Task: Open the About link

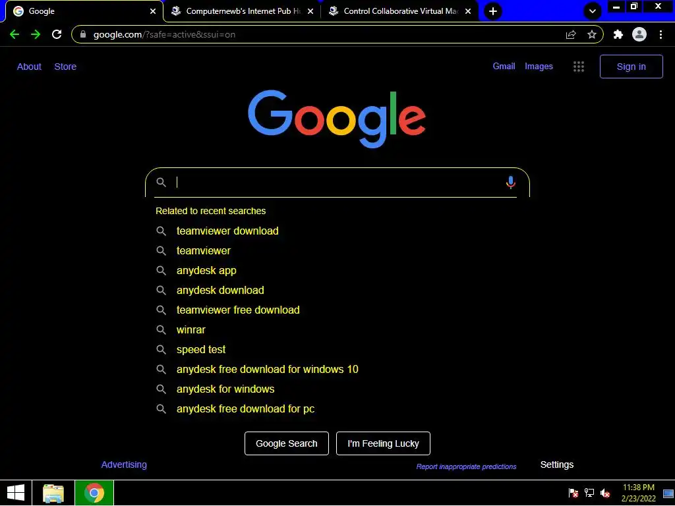Action: (x=29, y=67)
